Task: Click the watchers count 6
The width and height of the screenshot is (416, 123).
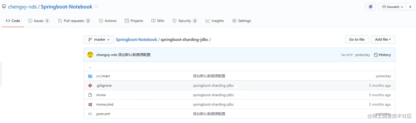Action: click(410, 7)
